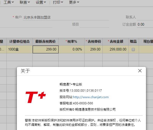Toggle the 赠品 checkbox in the 1000盒 row

point(133,49)
